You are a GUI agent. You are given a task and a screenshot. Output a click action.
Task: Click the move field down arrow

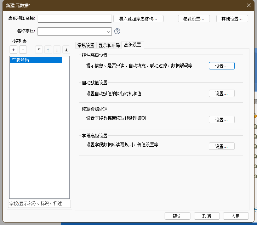click(57, 50)
